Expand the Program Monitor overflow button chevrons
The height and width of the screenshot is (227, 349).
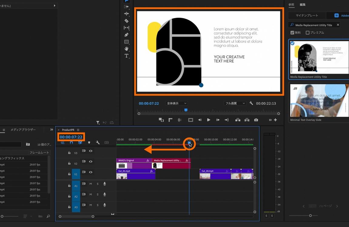click(x=270, y=120)
